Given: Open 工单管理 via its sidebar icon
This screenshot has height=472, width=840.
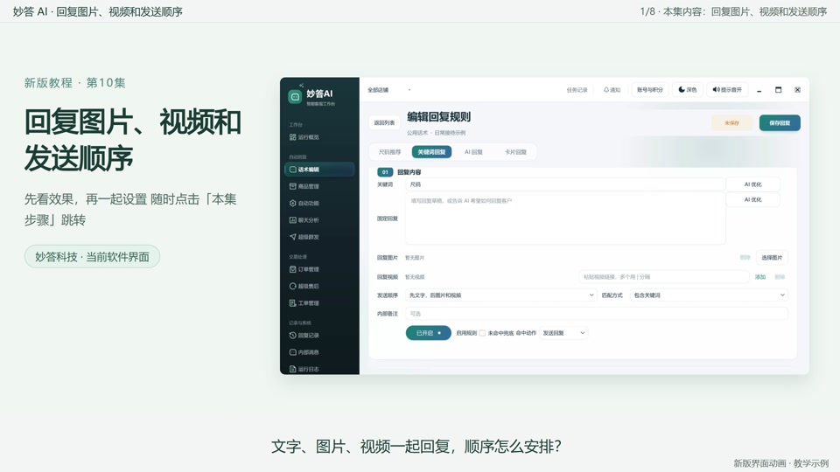Looking at the screenshot, I should 292,303.
